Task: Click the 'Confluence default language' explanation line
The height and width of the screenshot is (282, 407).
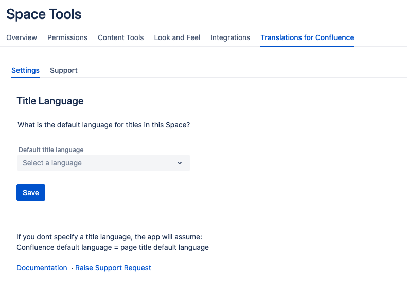Action: (113, 247)
